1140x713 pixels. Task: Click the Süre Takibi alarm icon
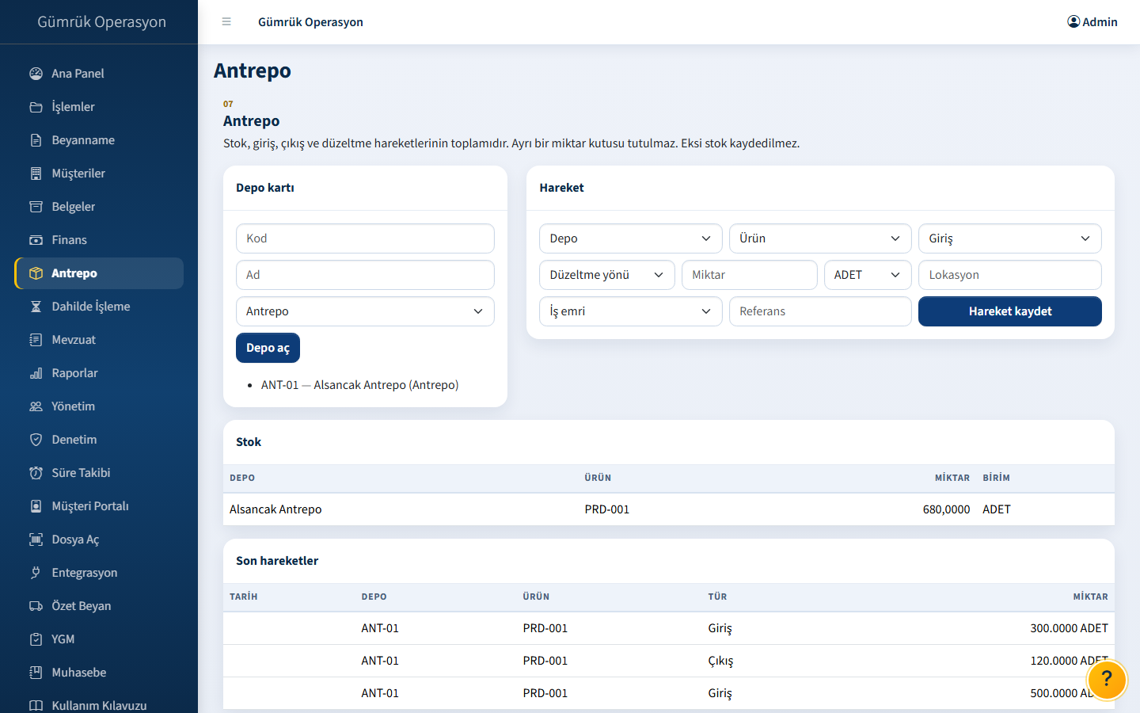click(x=36, y=473)
